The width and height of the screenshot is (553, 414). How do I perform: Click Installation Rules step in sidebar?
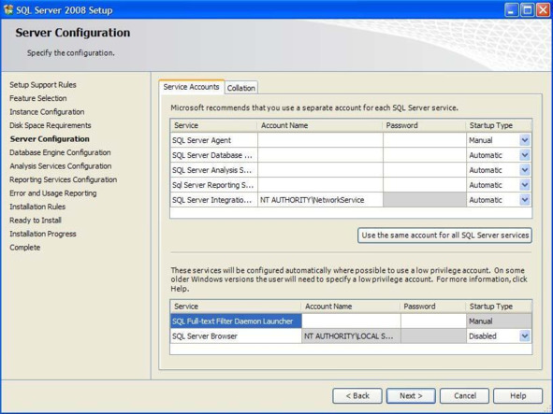(37, 207)
